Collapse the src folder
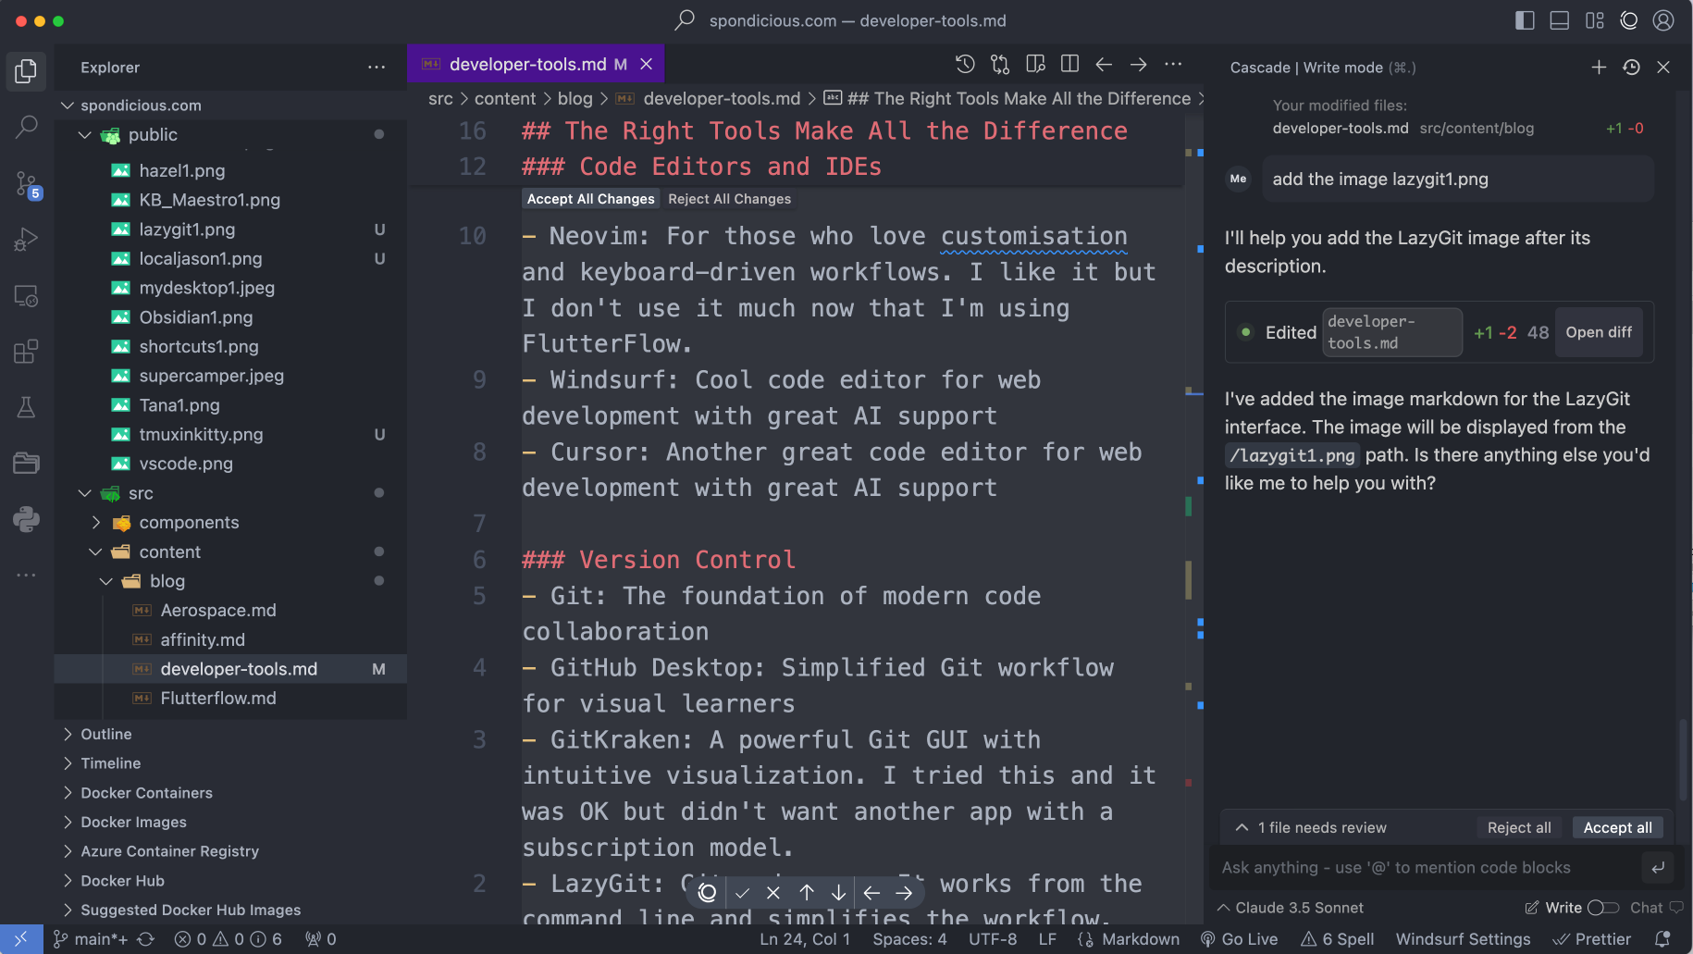The width and height of the screenshot is (1693, 954). (84, 493)
